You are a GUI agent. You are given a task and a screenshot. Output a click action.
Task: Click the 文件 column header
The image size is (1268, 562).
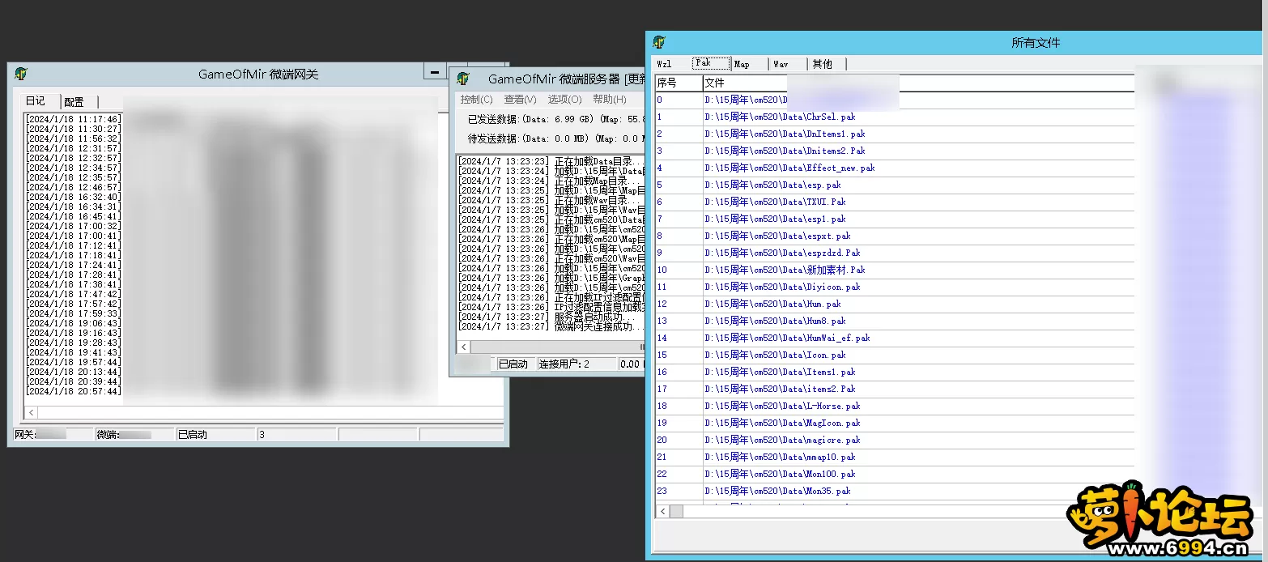tap(918, 83)
